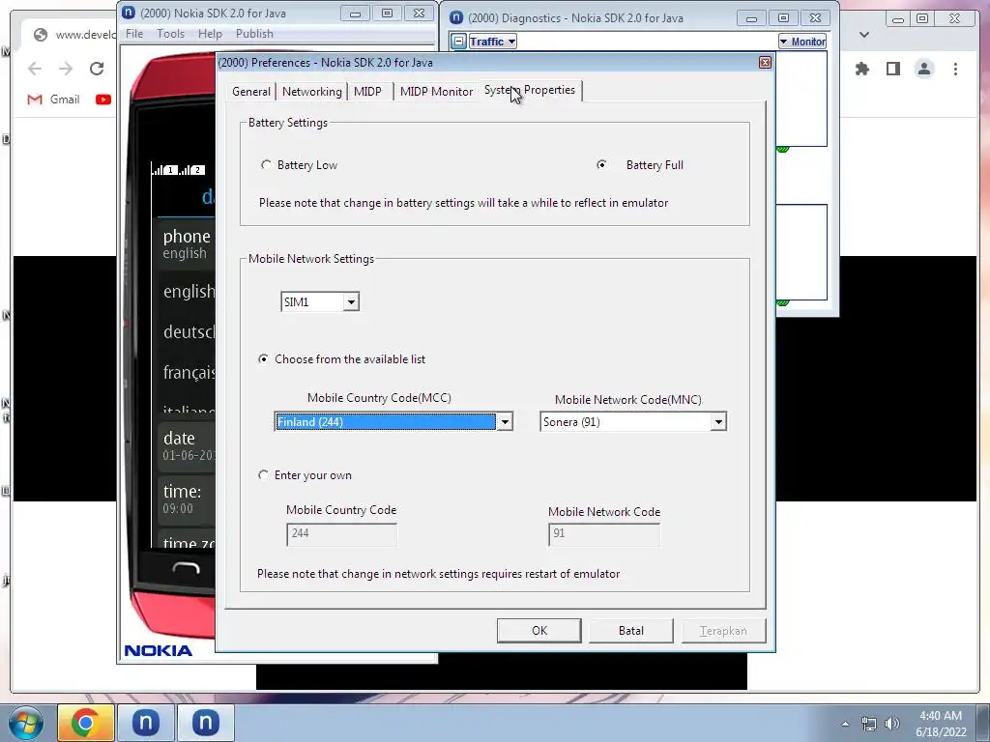Select second Nokia SDK taskbar icon

[x=205, y=723]
